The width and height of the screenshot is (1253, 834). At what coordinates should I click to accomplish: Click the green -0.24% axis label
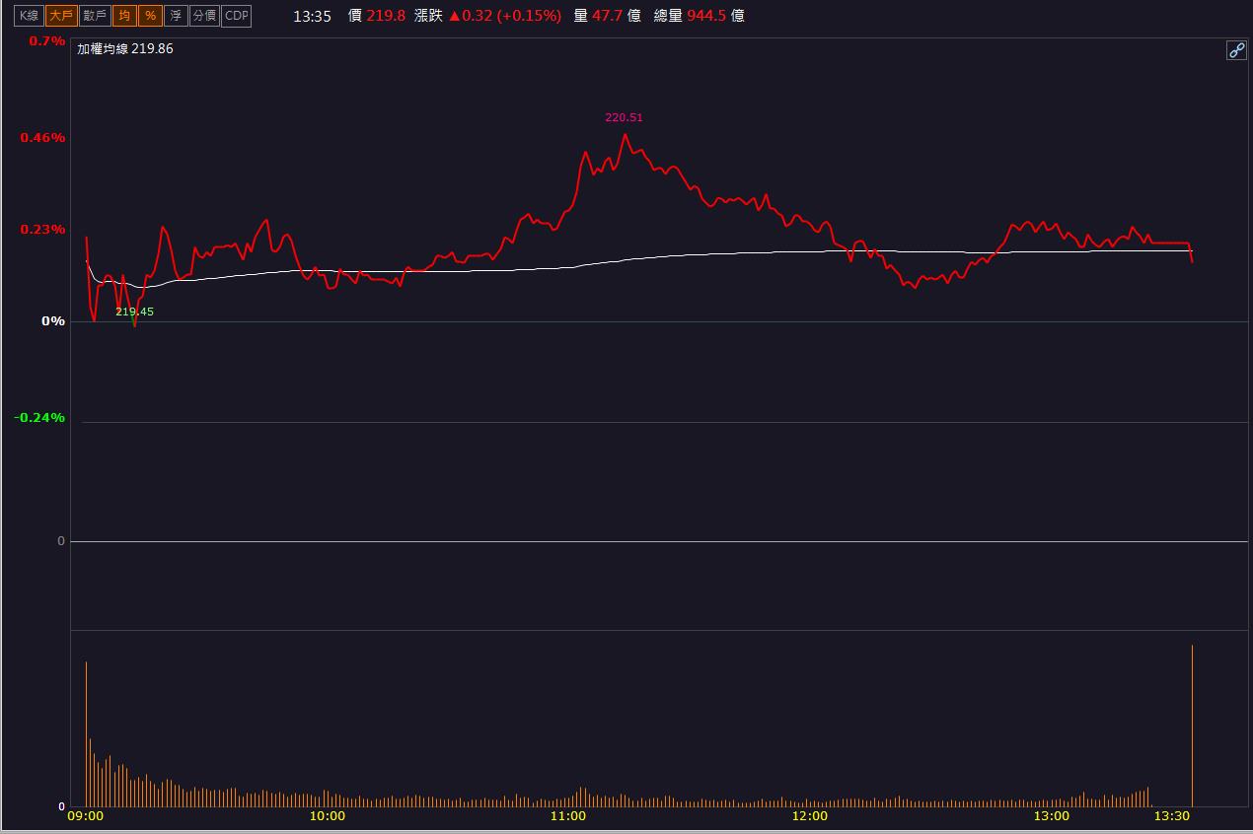click(39, 418)
